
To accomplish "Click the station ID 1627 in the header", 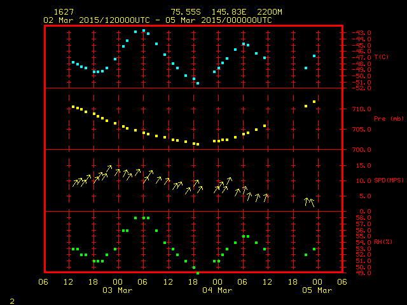I will (62, 12).
